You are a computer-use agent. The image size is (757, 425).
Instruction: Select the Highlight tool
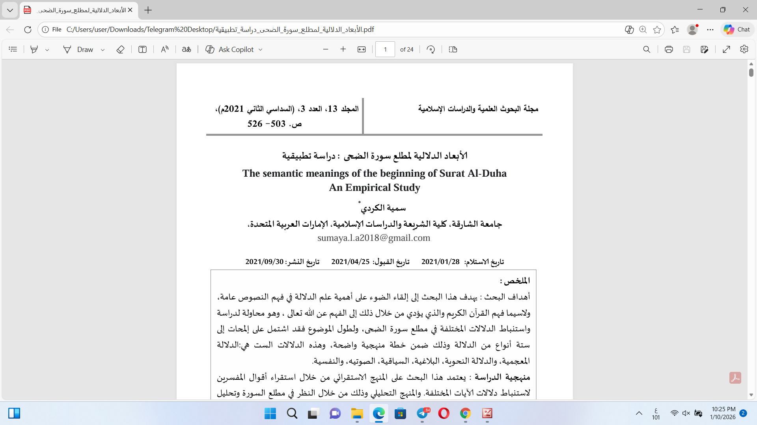34,50
